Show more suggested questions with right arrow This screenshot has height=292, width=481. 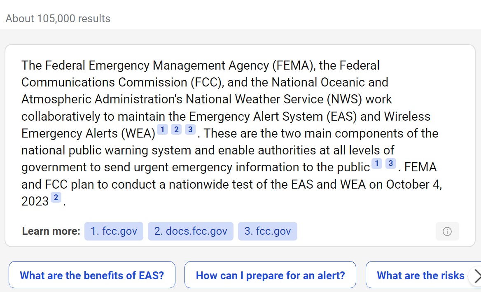click(476, 276)
